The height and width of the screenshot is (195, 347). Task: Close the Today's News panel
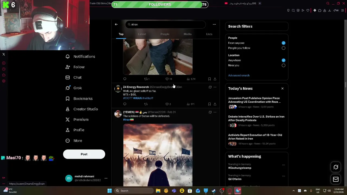[282, 89]
